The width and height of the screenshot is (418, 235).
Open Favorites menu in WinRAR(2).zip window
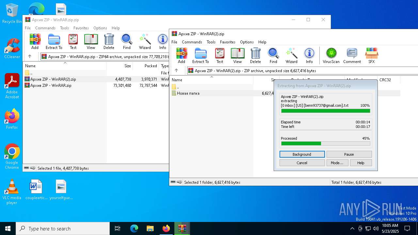(x=228, y=42)
